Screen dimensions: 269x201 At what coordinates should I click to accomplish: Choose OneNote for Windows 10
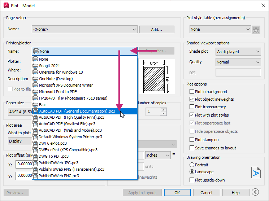85,72
